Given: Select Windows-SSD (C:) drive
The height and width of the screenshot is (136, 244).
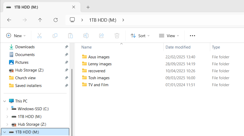Looking at the screenshot, I should [x=33, y=109].
